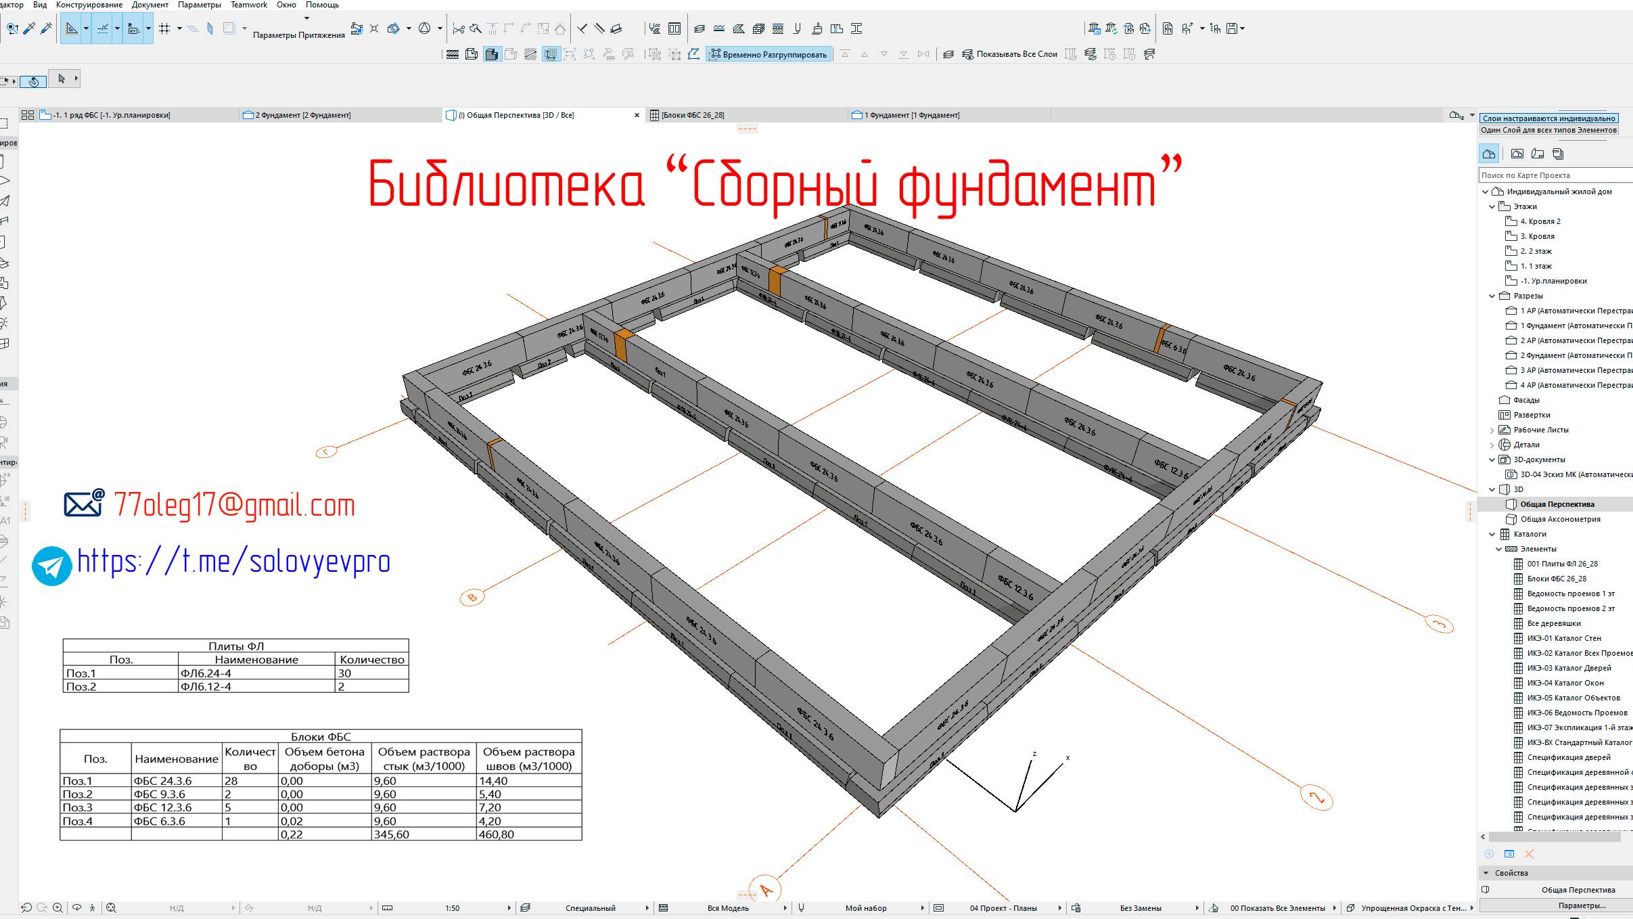Image resolution: width=1633 pixels, height=919 pixels.
Task: Select 'Слои настраиваются индивидуально' option
Action: pyautogui.click(x=1548, y=118)
